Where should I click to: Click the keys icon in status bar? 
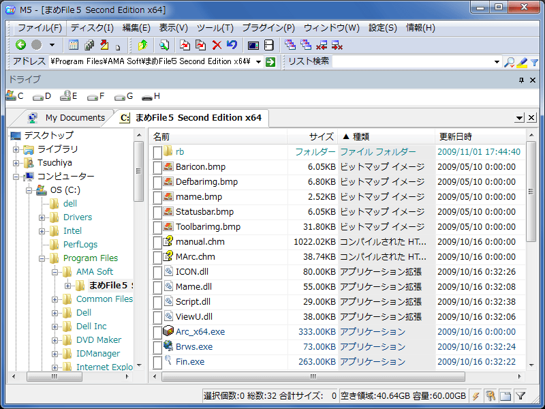(x=490, y=395)
